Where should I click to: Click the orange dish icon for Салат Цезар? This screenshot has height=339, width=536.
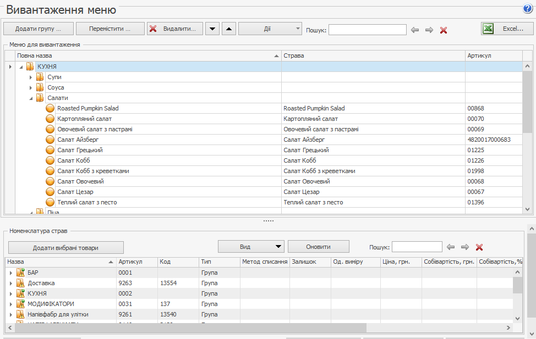[x=50, y=192]
